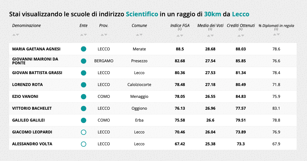Viewport: 307px width, 161px height.
Task: Sort by Ente column arrows
Action: (84, 35)
